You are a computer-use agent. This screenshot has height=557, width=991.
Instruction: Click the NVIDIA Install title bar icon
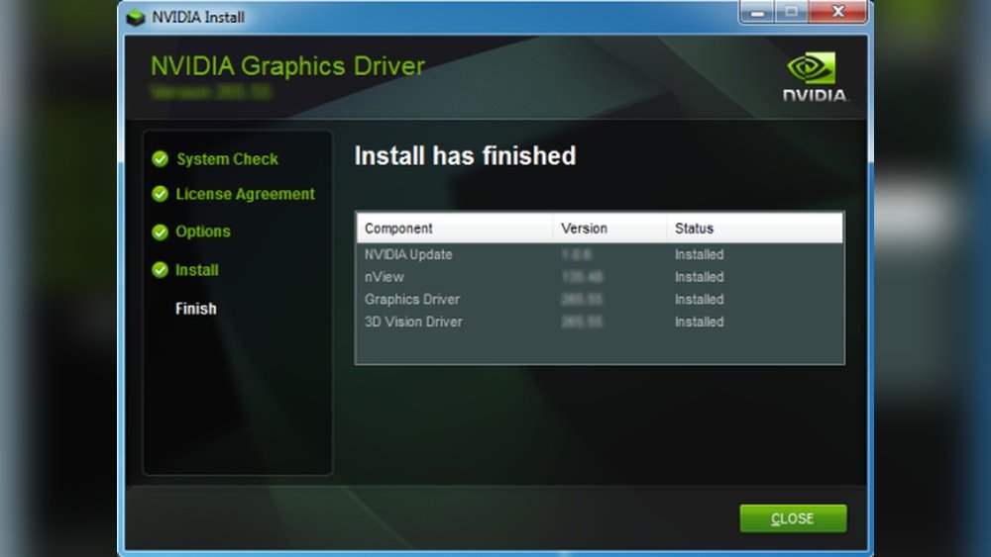[135, 17]
